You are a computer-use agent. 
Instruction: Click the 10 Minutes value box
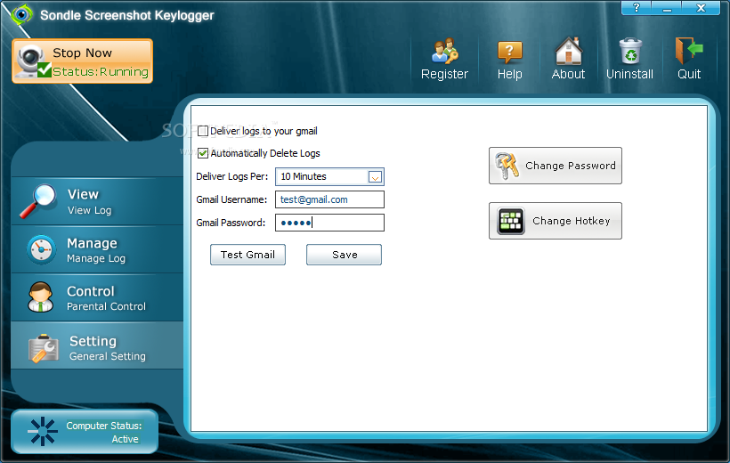(x=329, y=176)
